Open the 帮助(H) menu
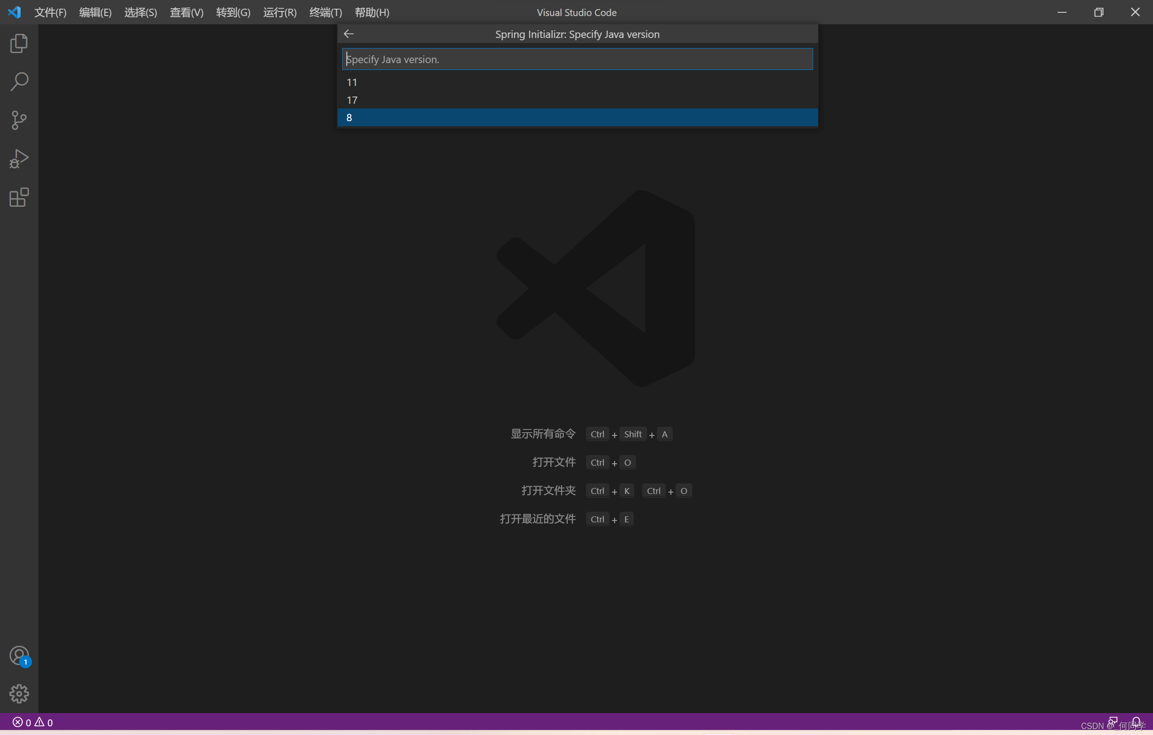This screenshot has height=735, width=1153. click(372, 12)
